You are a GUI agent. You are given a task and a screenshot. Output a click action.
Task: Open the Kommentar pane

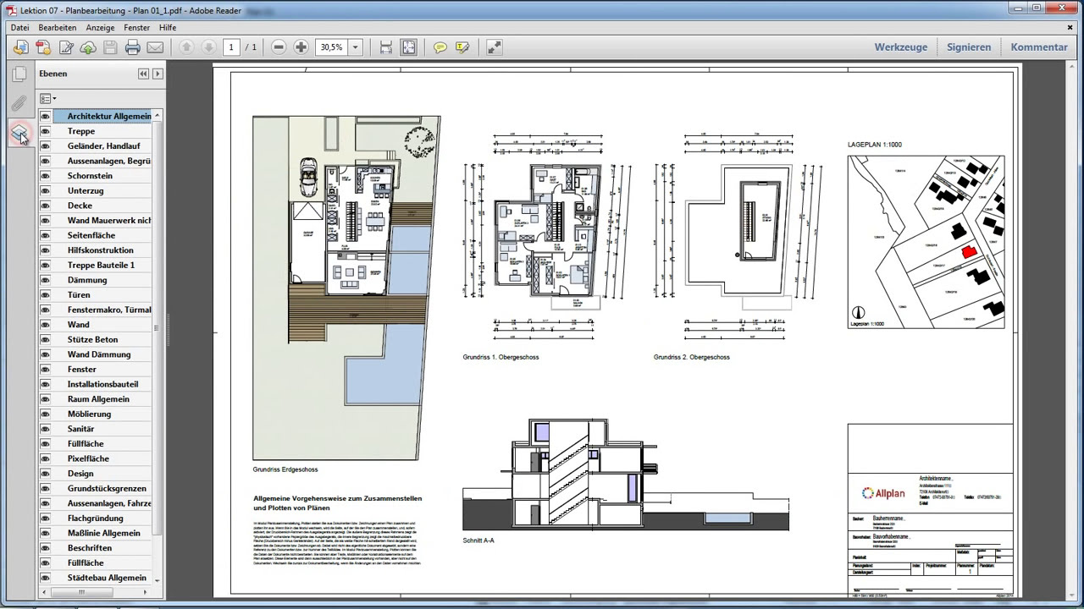[x=1039, y=47]
